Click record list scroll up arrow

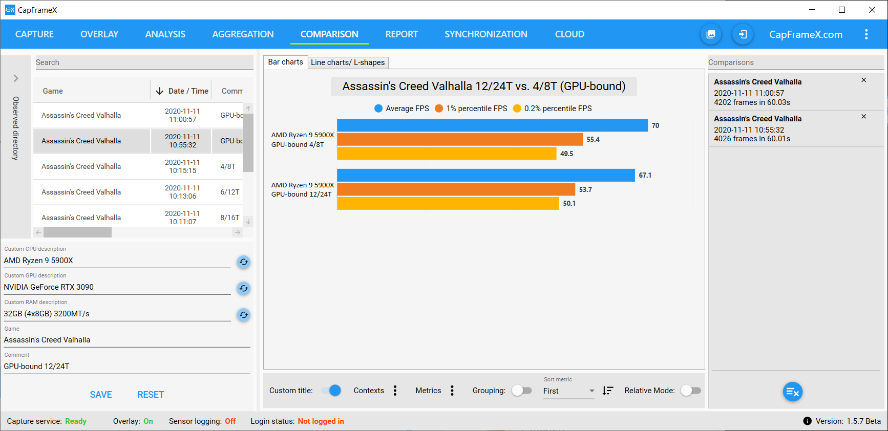click(x=248, y=109)
